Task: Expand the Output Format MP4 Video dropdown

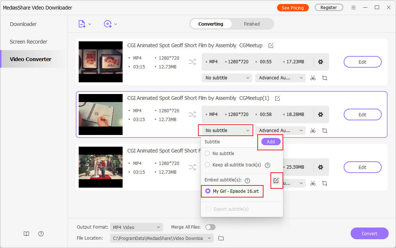Action: pyautogui.click(x=136, y=227)
